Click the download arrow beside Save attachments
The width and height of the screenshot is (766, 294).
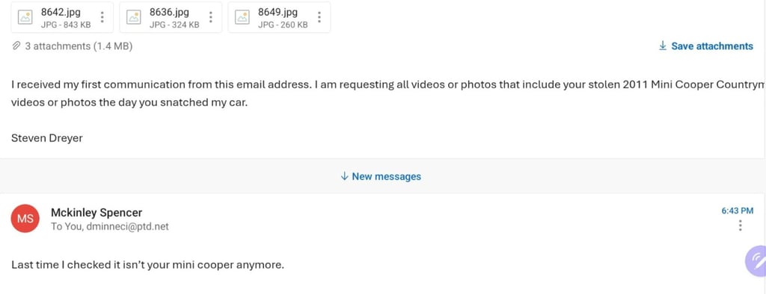[x=663, y=46]
